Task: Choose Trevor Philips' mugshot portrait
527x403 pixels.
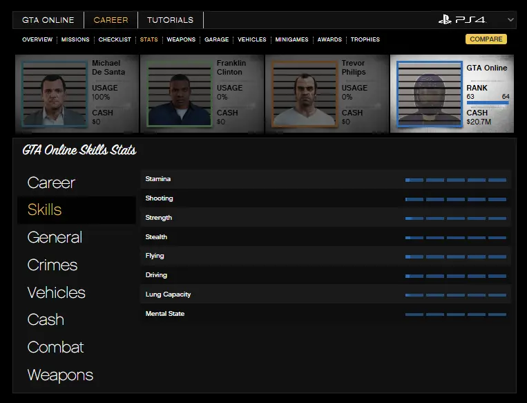Action: click(305, 95)
